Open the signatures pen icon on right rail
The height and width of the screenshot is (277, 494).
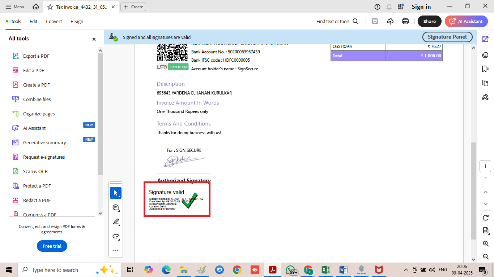(x=485, y=97)
